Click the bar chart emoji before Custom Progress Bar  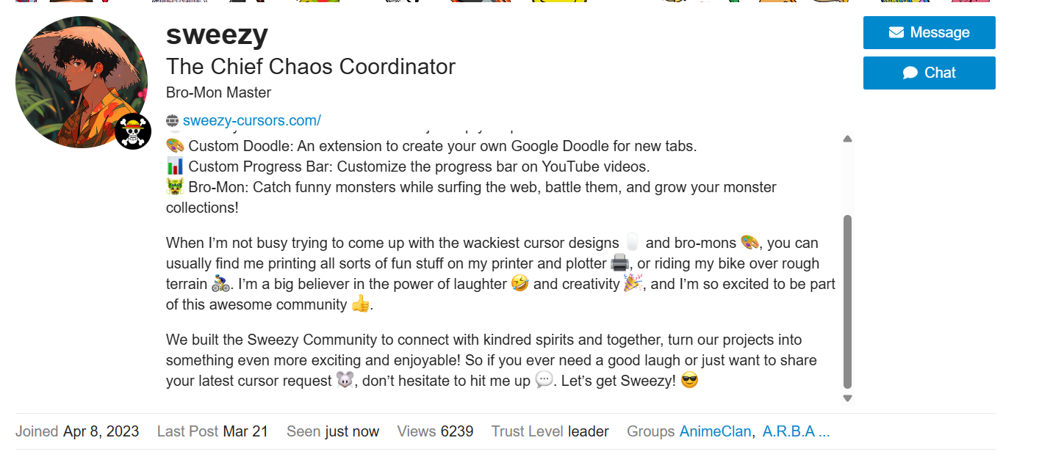(175, 167)
